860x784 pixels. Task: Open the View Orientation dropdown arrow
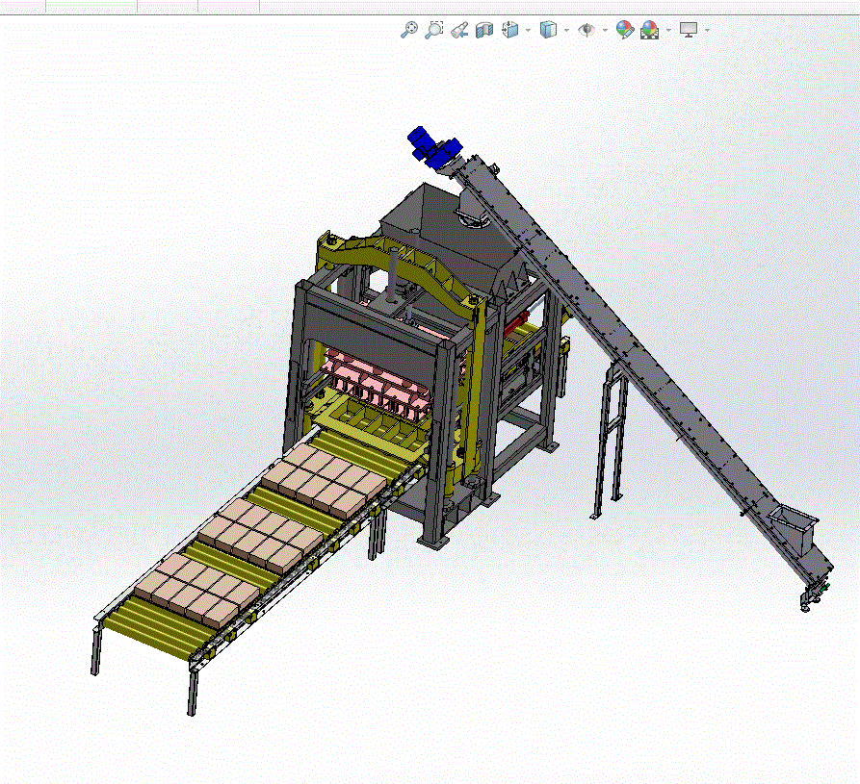tap(528, 30)
